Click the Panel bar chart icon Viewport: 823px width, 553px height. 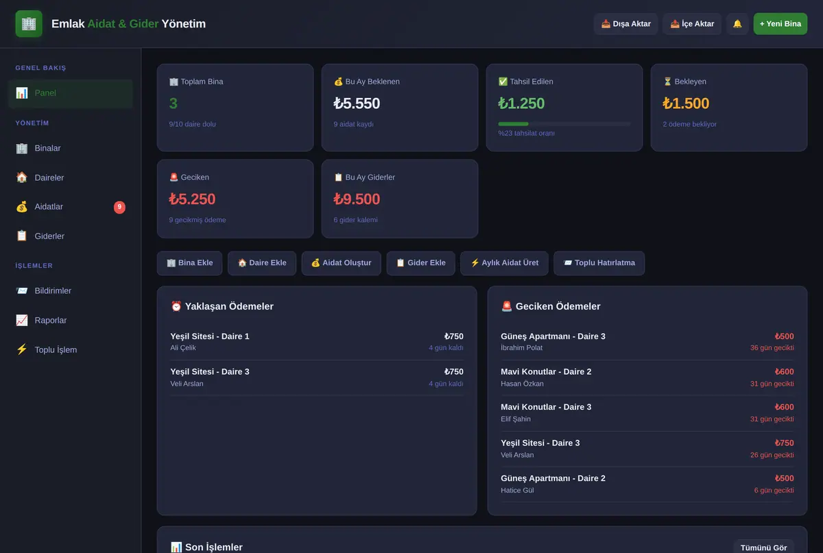tap(21, 93)
